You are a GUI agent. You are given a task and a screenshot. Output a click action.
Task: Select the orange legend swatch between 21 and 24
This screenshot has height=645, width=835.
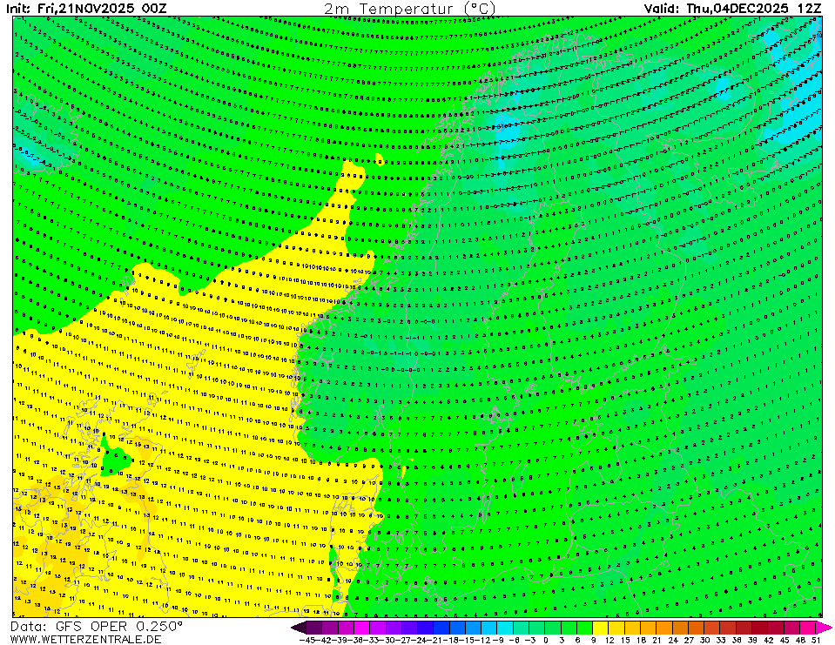point(663,627)
